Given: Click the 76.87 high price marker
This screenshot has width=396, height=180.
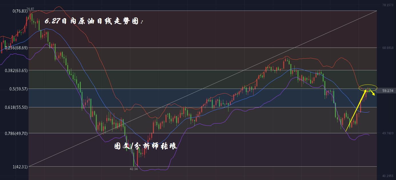Looking at the screenshot, I should point(30,9).
